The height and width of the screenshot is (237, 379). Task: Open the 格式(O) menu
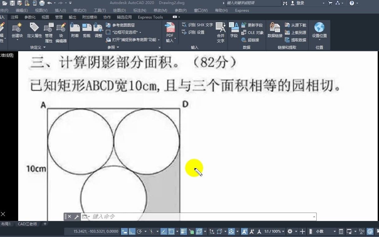(x=80, y=10)
